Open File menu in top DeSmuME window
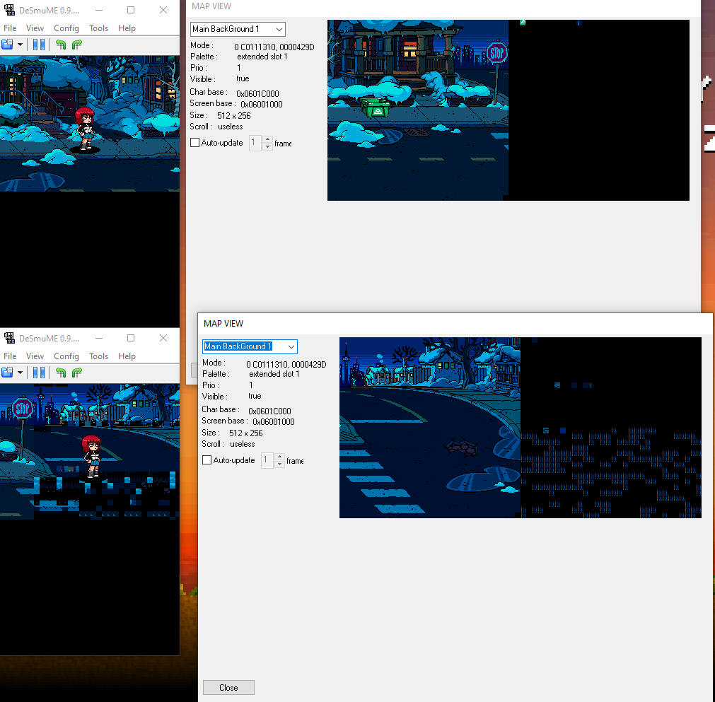 (10, 28)
